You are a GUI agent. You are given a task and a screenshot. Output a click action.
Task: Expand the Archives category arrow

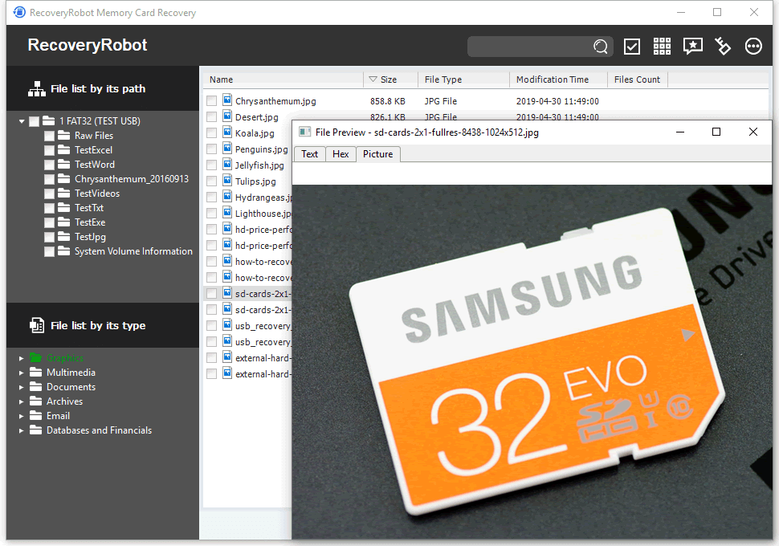[22, 401]
